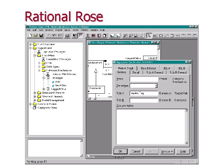This screenshot has width=224, height=168.
Task: Click the Browse Parent toolbar icon
Action: coord(112,35)
